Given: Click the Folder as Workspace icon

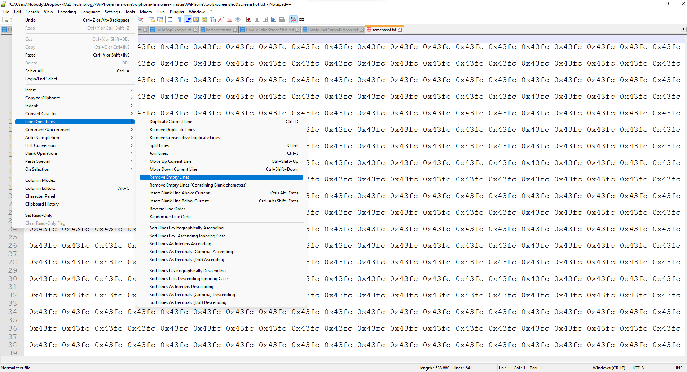Looking at the screenshot, I should pyautogui.click(x=229, y=19).
